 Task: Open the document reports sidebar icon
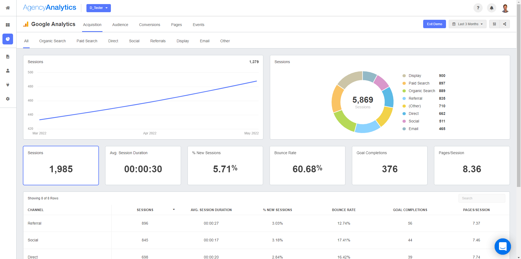pos(8,57)
